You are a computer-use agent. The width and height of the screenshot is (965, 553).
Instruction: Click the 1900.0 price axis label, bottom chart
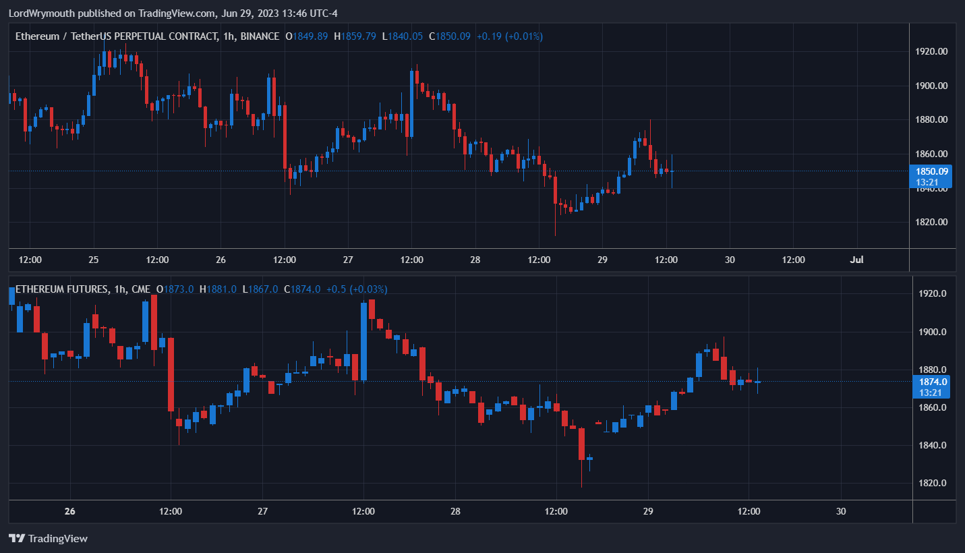(933, 332)
